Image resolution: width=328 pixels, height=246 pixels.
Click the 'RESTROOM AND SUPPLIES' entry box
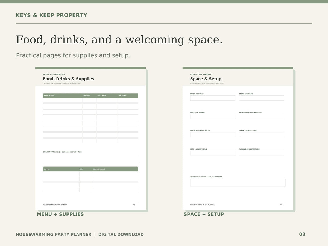click(213, 135)
